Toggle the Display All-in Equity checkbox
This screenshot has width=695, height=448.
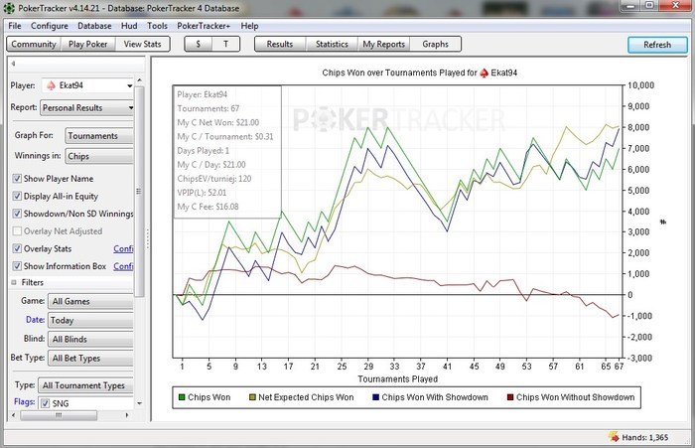(17, 196)
